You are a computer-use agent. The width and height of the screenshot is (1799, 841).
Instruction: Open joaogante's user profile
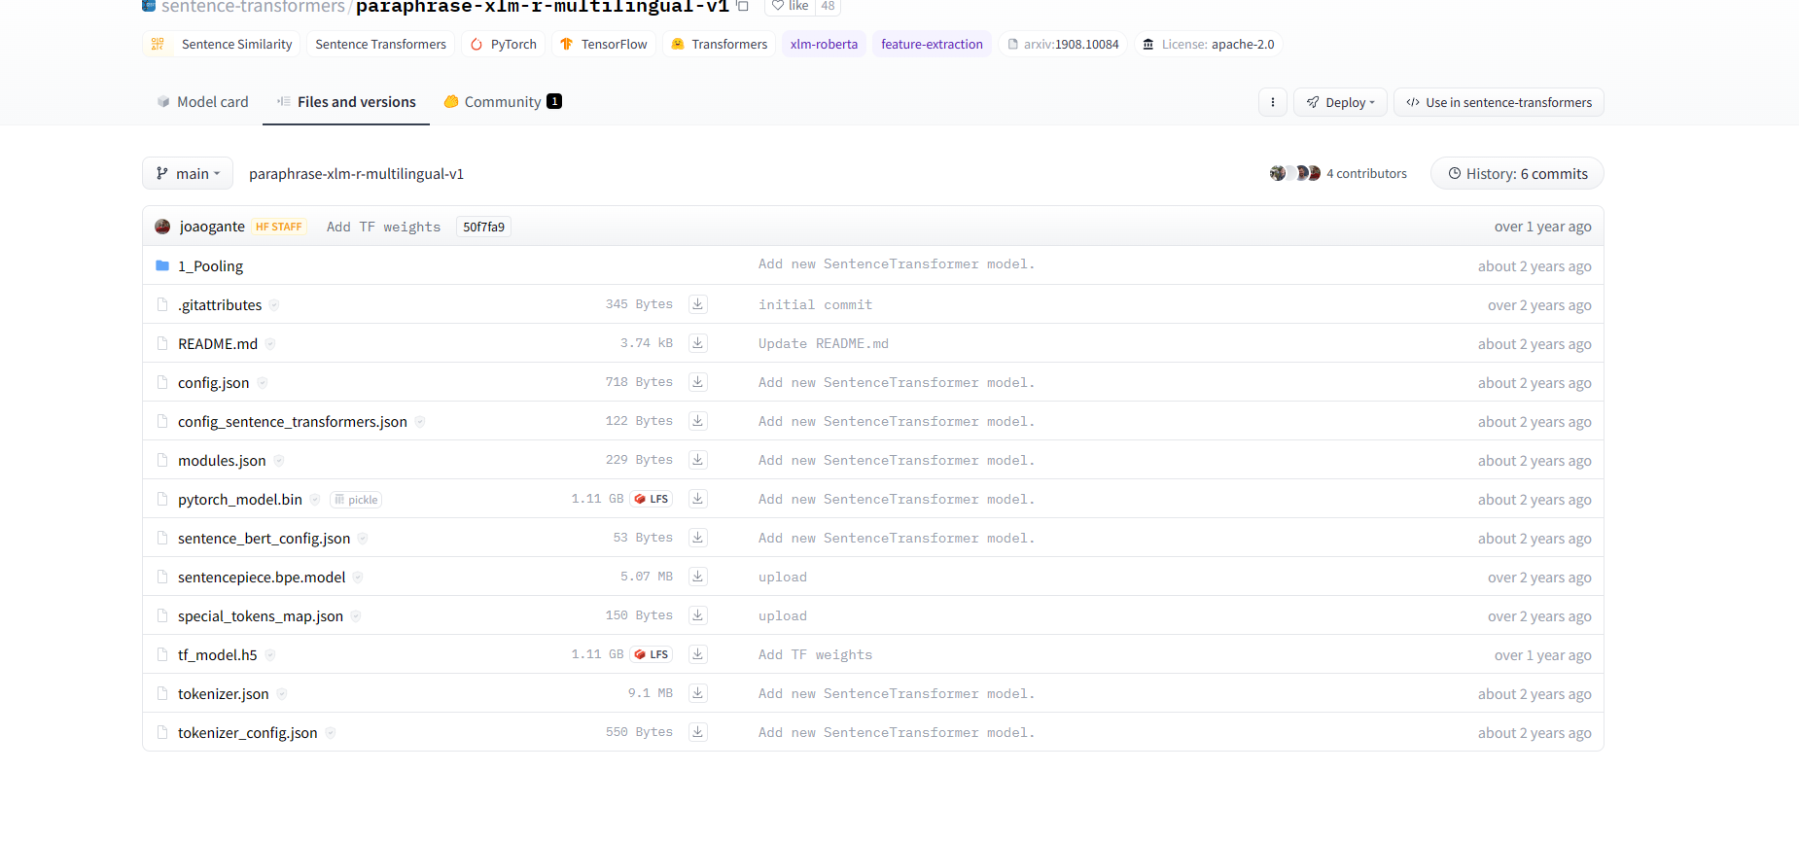point(212,227)
